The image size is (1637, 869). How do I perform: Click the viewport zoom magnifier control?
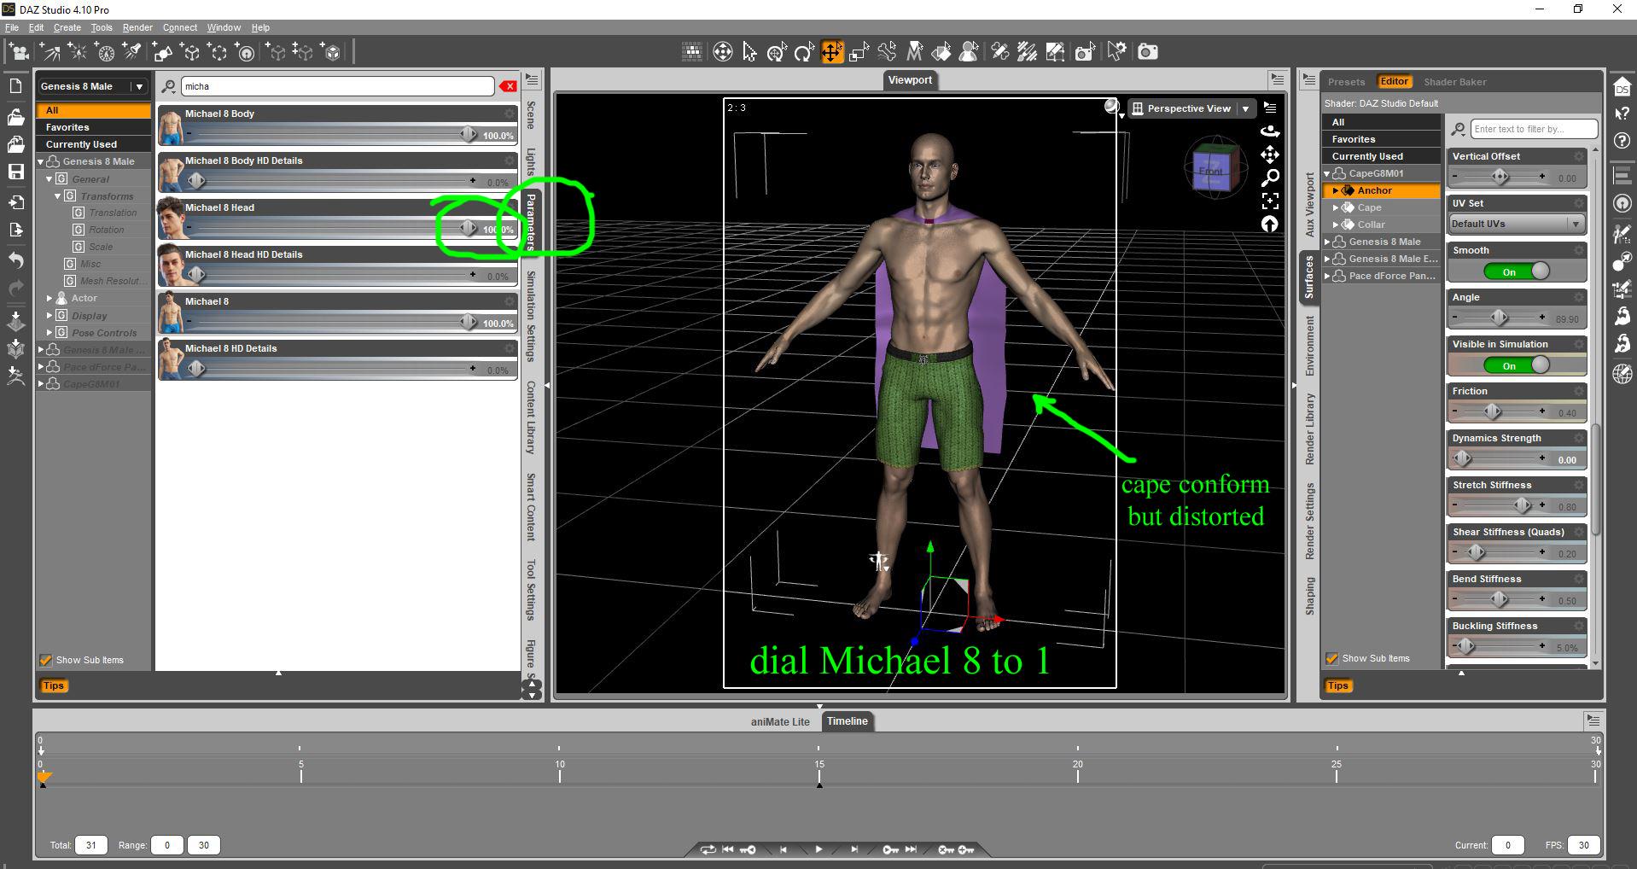1270,178
